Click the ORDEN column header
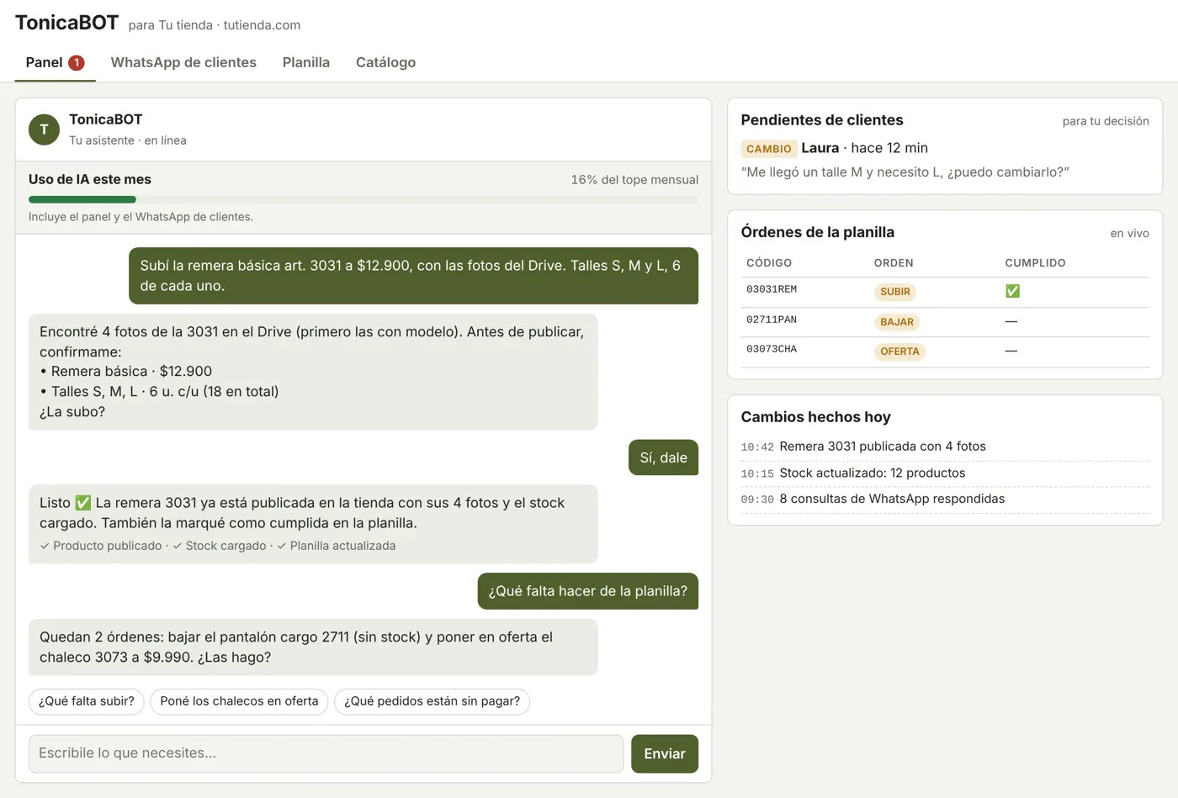 point(894,263)
